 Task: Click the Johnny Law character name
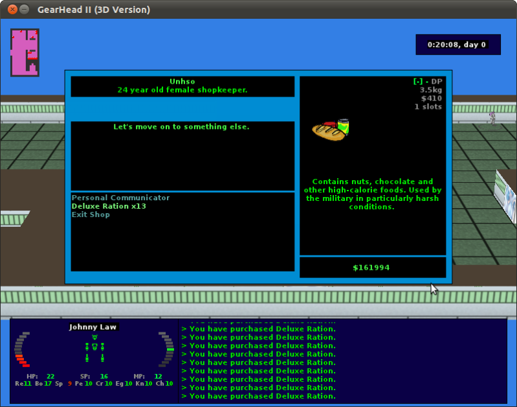[x=93, y=327]
